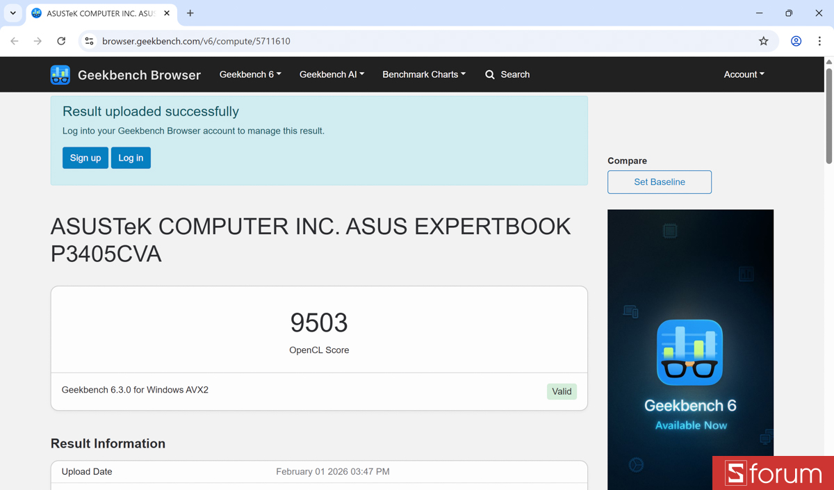834x490 pixels.
Task: Open the Chrome profile avatar icon
Action: pyautogui.click(x=795, y=41)
